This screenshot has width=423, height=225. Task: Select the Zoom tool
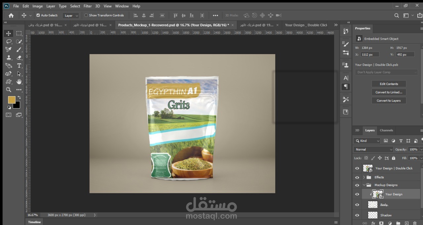[x=9, y=89]
